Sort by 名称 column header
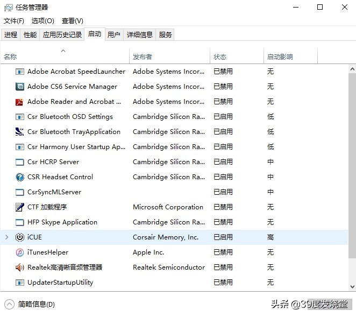This screenshot has width=356, height=317. (65, 56)
